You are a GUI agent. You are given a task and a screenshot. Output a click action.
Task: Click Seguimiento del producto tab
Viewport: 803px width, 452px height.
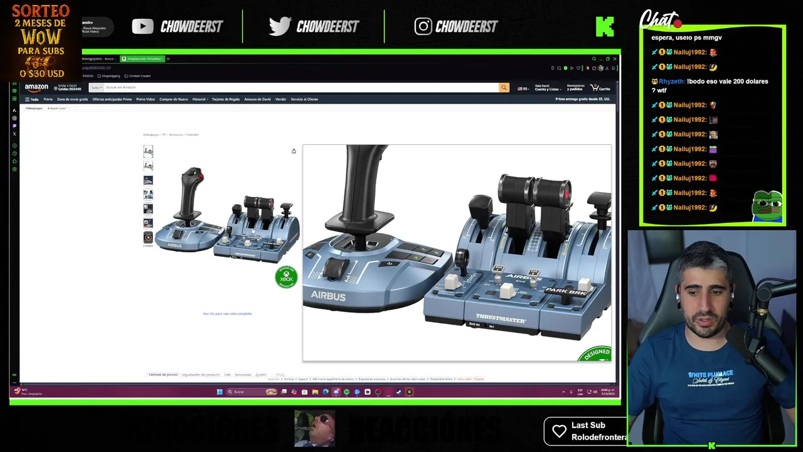(x=201, y=375)
